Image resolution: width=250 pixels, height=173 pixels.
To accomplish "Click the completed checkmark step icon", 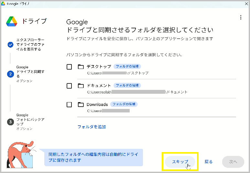I will tap(11, 45).
